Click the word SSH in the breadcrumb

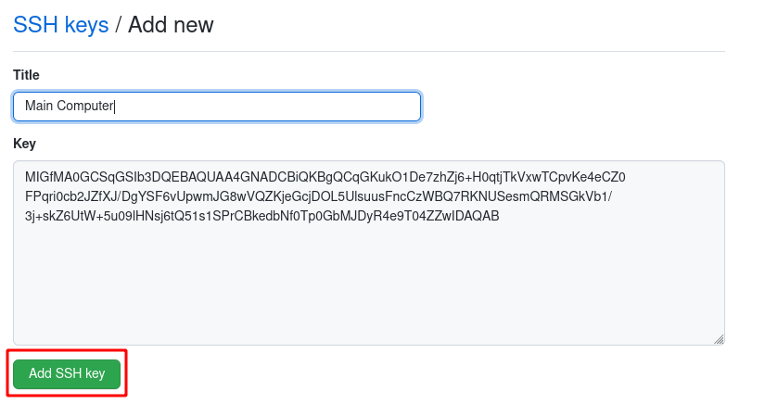click(36, 24)
